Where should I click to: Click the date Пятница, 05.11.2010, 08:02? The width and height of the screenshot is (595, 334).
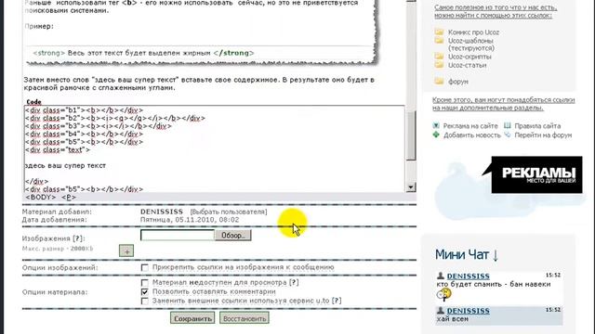click(x=190, y=220)
